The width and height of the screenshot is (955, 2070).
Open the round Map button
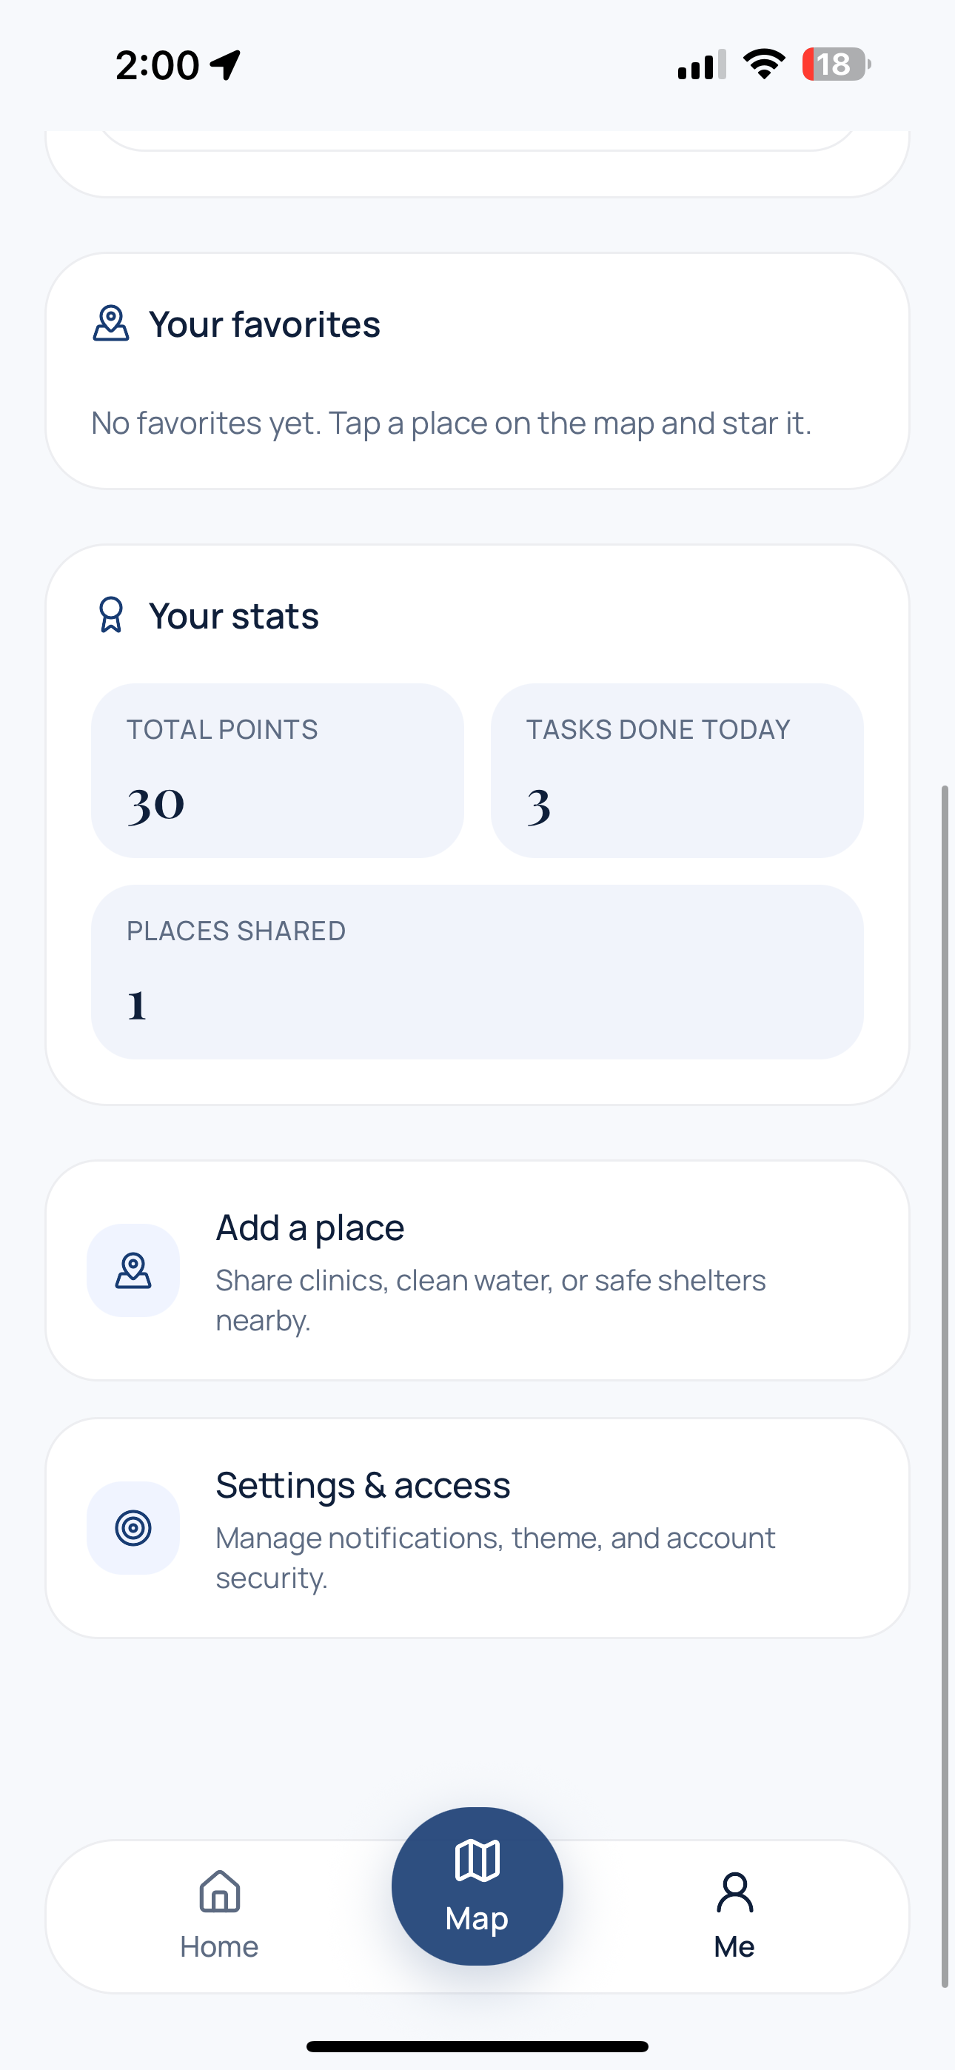(477, 1886)
